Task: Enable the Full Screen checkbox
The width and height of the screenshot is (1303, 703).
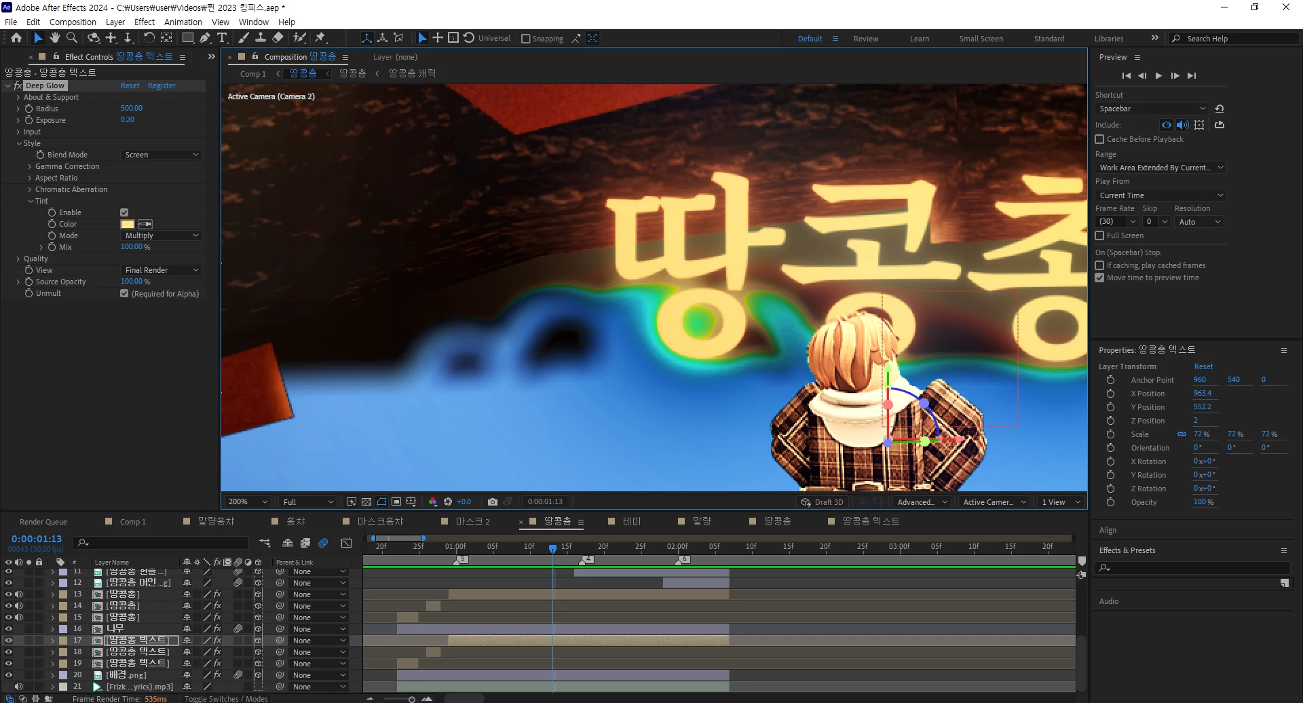Action: coord(1099,235)
